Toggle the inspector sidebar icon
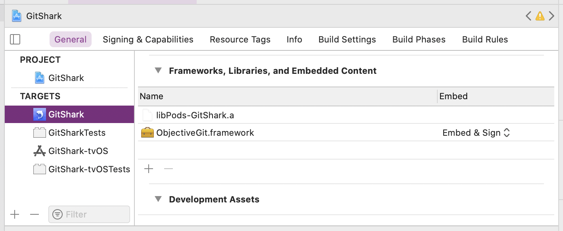 [15, 39]
